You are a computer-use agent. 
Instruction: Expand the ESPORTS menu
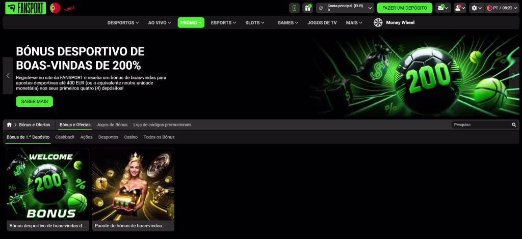(x=223, y=22)
